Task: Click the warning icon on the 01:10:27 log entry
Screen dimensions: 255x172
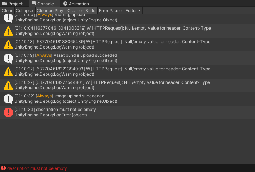Action: click(x=8, y=85)
